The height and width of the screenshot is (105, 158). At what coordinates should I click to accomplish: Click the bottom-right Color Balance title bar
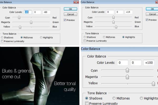coord(119,49)
